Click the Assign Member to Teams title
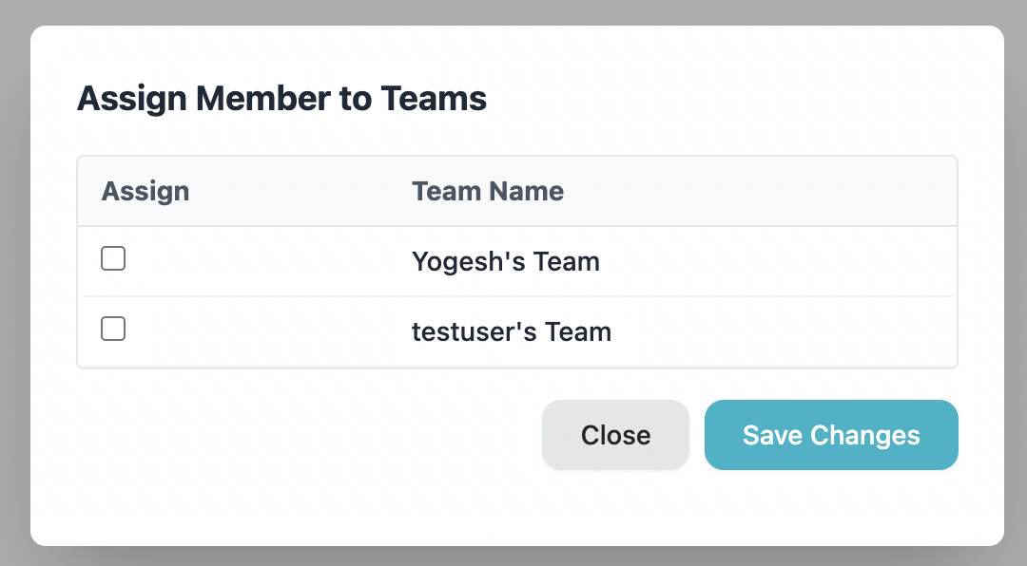This screenshot has width=1027, height=566. click(x=281, y=98)
